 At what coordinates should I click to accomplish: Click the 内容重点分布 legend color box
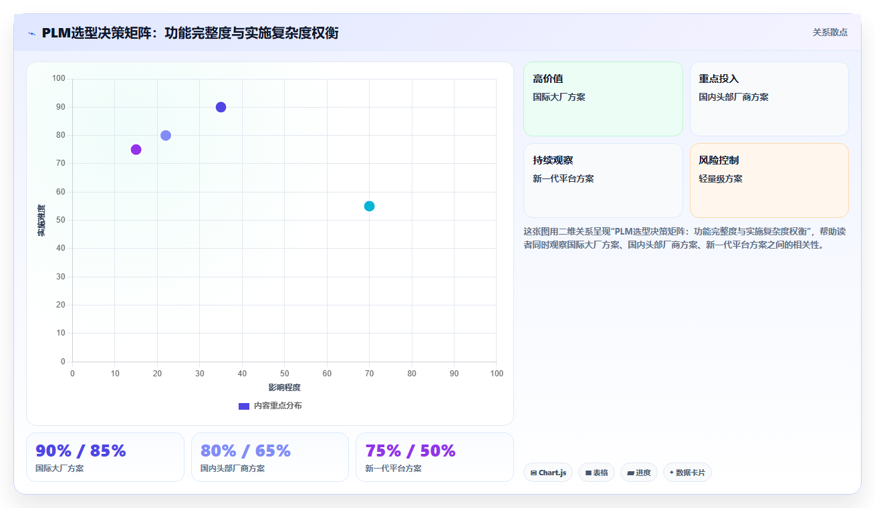(244, 406)
